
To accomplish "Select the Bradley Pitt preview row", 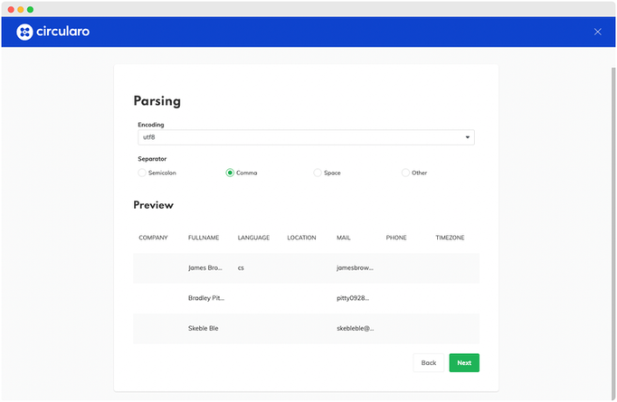I will (306, 298).
